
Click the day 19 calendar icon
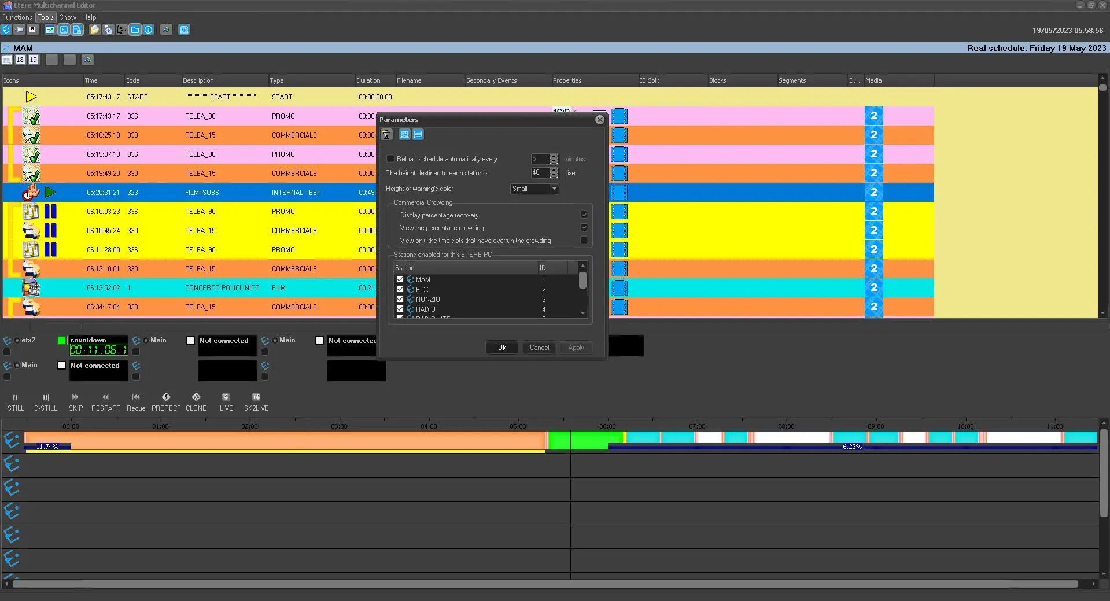(x=34, y=60)
